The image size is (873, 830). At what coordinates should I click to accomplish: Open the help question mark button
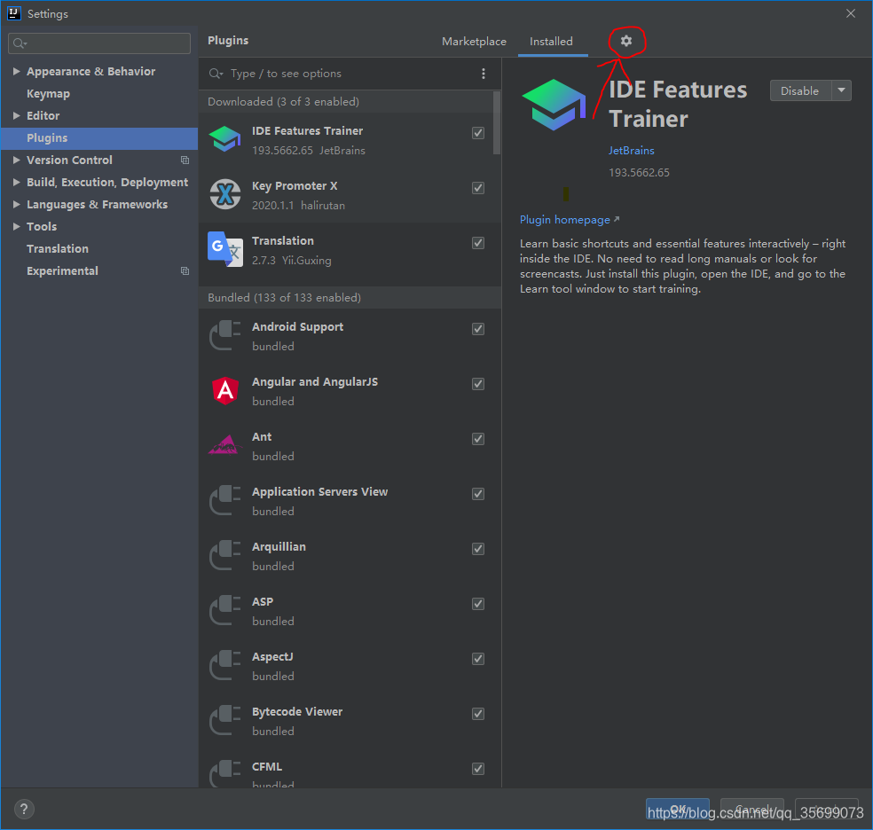[x=24, y=809]
